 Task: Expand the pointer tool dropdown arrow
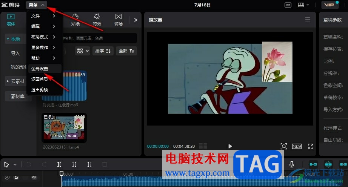(15, 165)
